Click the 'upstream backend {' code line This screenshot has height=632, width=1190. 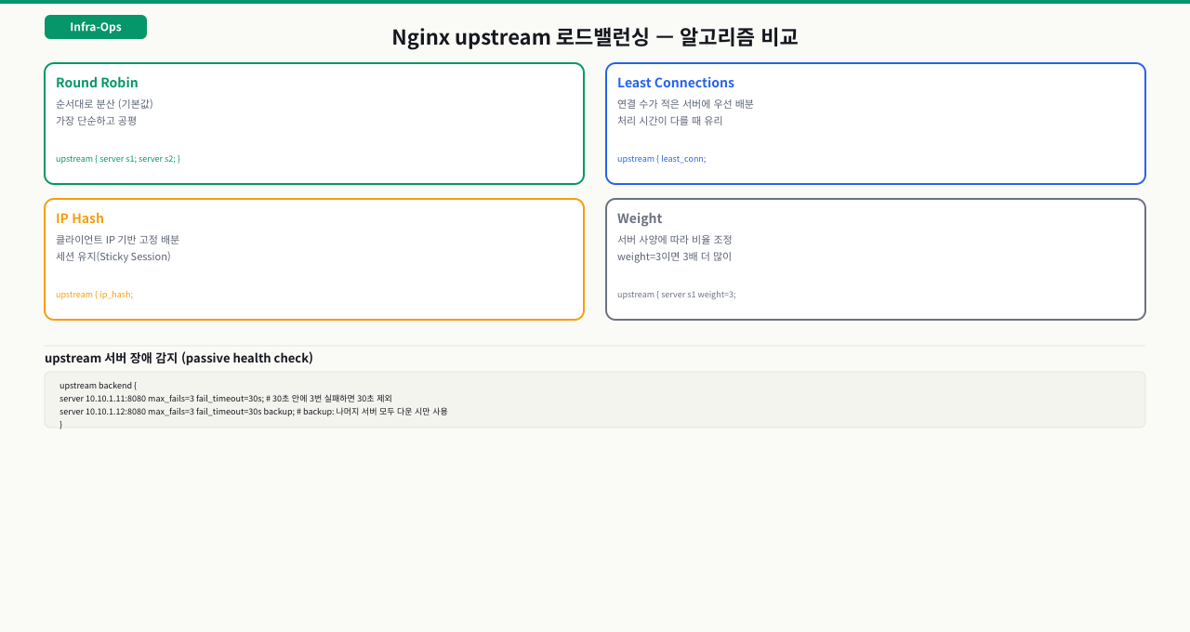pos(98,385)
